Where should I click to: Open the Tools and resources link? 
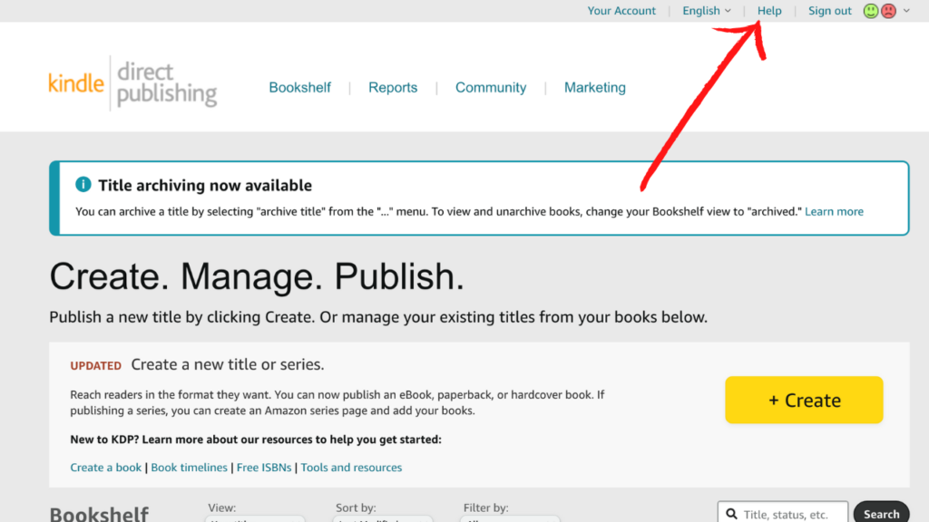351,467
